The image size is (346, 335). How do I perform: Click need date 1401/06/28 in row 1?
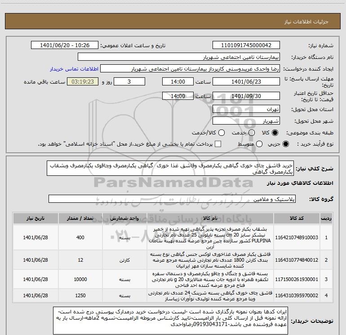coord(35,237)
